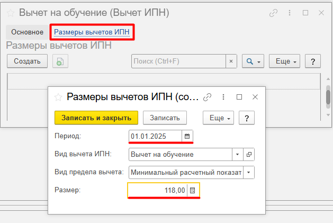Click the favorite star of the main window

(10, 12)
